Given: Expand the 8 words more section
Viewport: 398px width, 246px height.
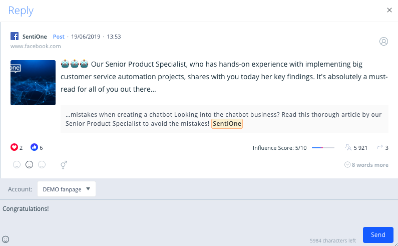Looking at the screenshot, I should [x=366, y=165].
